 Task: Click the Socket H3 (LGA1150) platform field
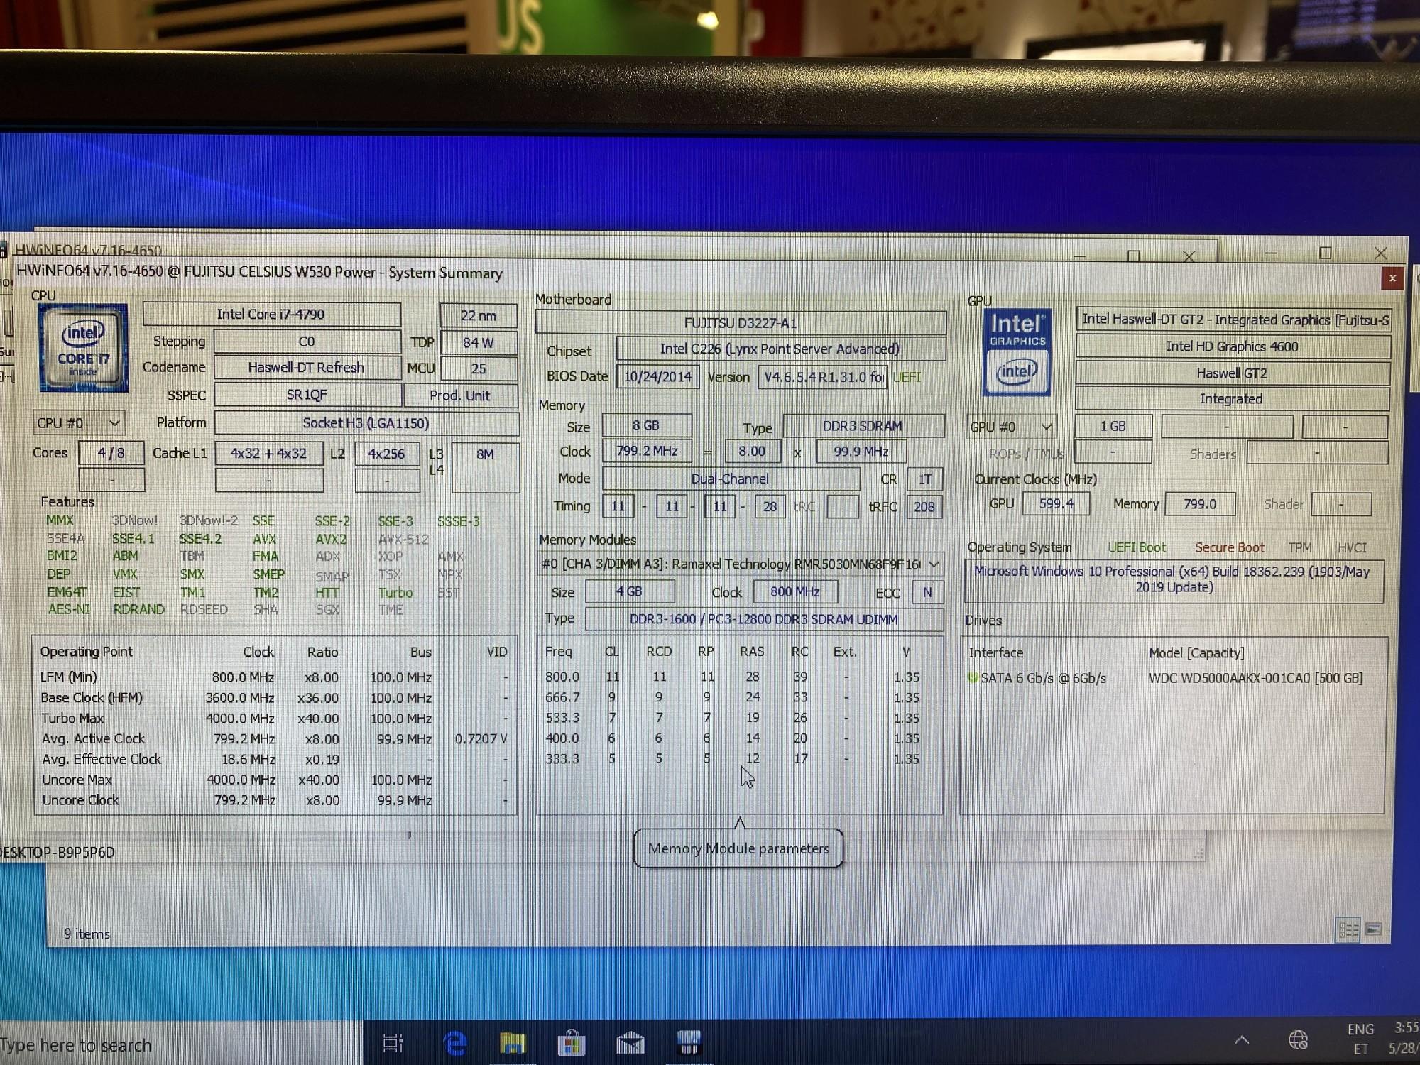coord(366,423)
